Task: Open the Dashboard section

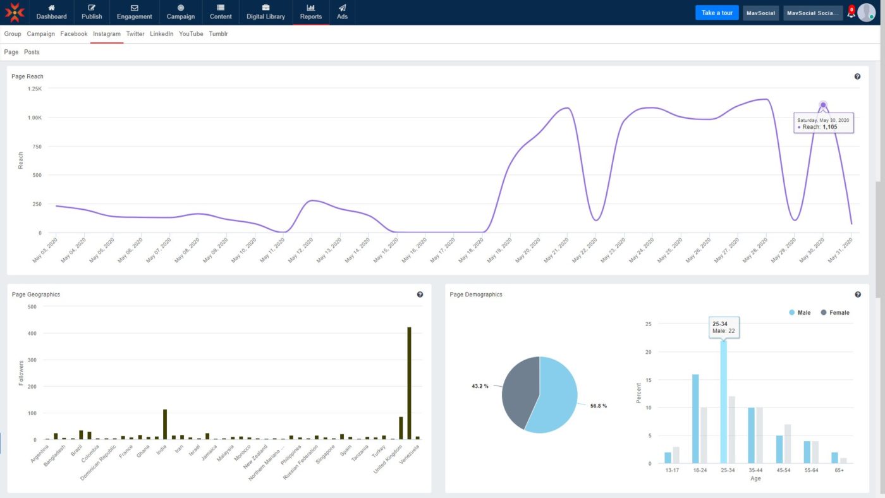Action: (52, 13)
